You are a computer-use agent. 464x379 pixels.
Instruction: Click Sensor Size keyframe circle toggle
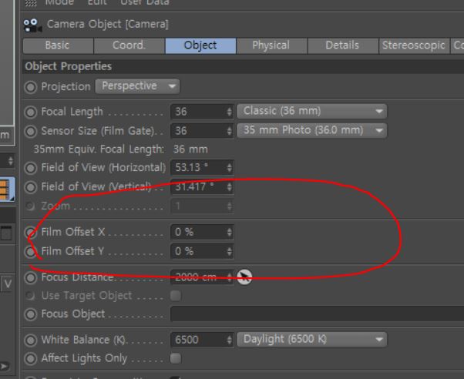click(31, 132)
